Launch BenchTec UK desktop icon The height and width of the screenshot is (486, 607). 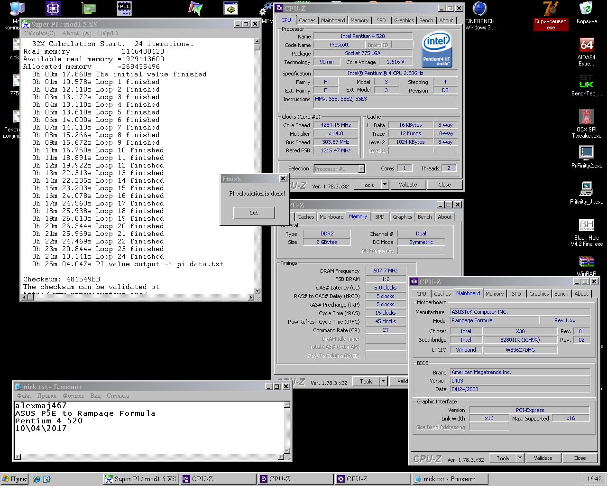(587, 85)
